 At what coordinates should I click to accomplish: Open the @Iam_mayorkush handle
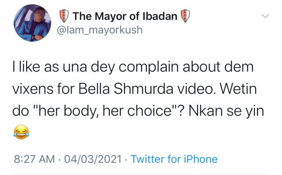tap(100, 30)
